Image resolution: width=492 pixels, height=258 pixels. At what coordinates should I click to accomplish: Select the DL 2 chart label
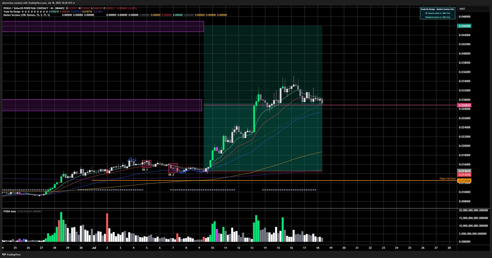click(x=171, y=174)
